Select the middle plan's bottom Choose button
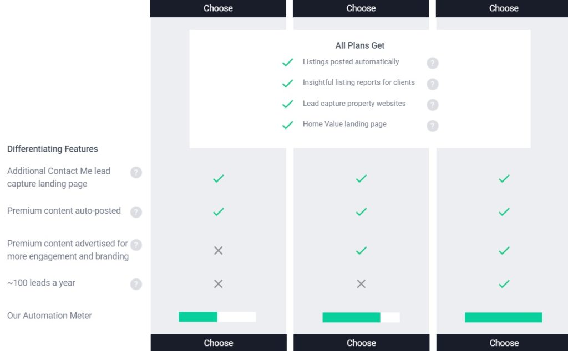The image size is (568, 351). pos(361,343)
